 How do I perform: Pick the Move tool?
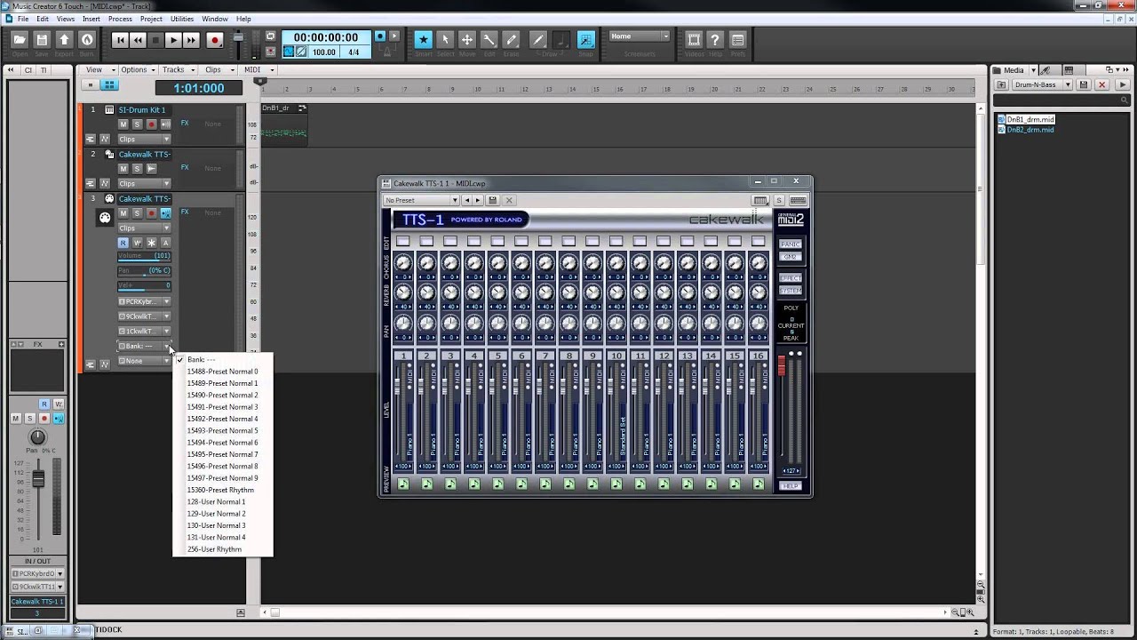click(467, 39)
